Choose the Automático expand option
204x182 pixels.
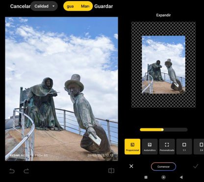(150, 147)
